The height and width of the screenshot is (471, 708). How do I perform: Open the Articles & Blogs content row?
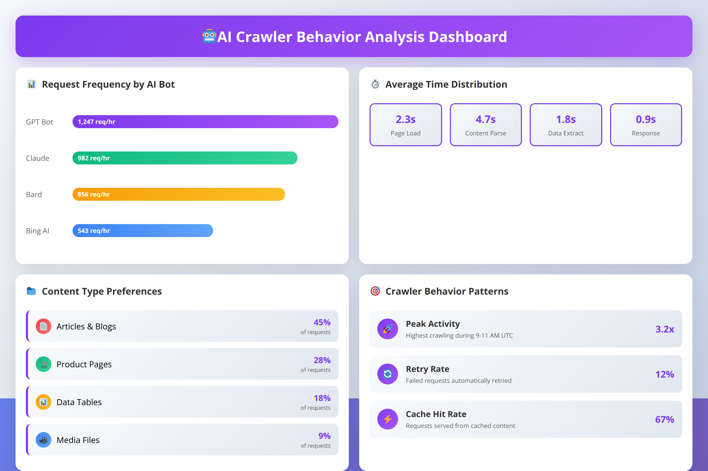tap(182, 326)
